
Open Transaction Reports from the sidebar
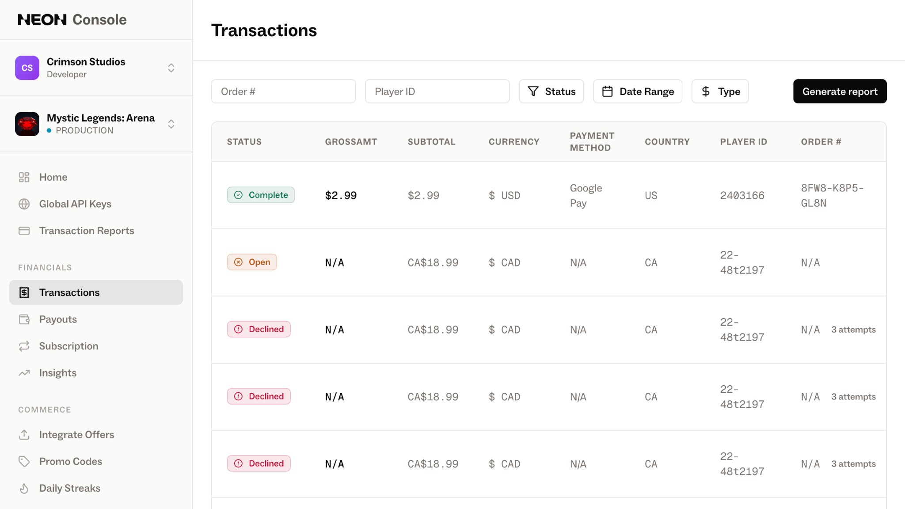87,231
